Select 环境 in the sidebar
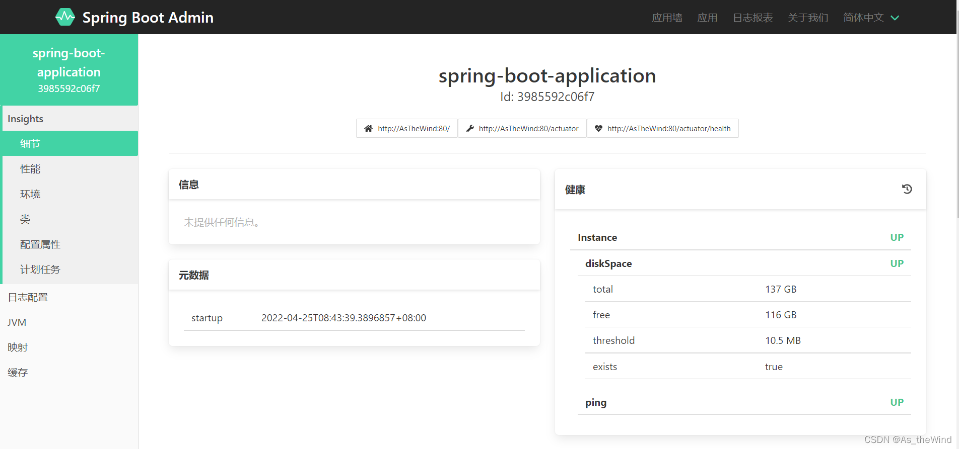The height and width of the screenshot is (449, 959). [x=70, y=194]
